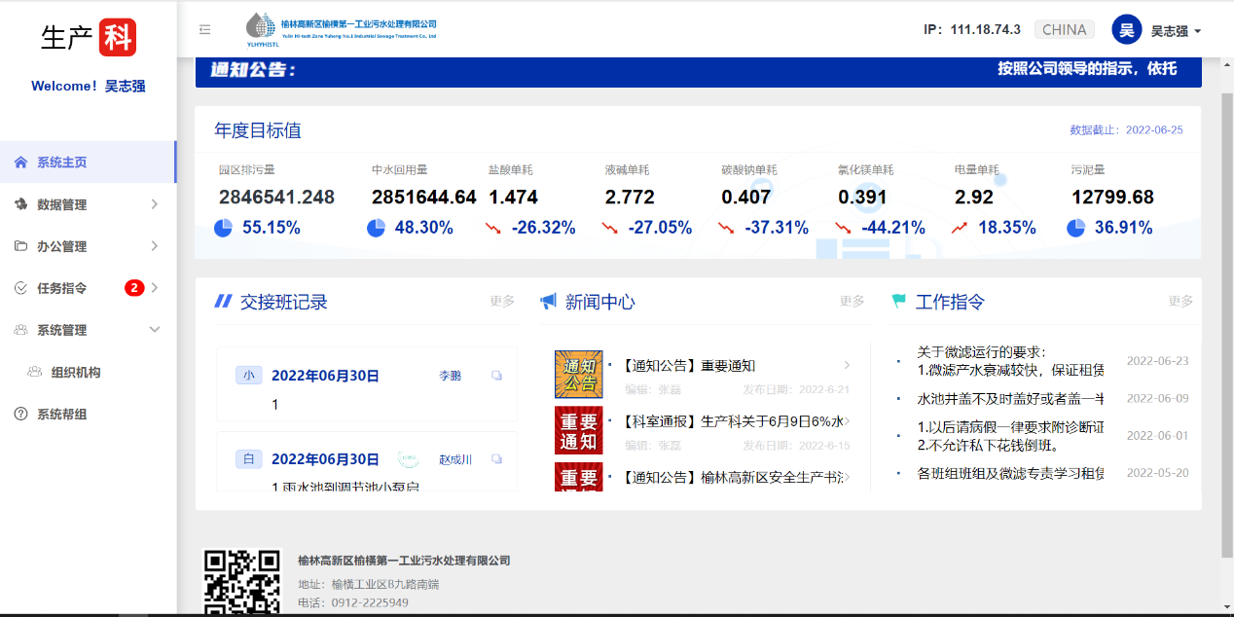Click the company logo in the header
Viewport: 1234px width, 617px height.
[x=341, y=29]
